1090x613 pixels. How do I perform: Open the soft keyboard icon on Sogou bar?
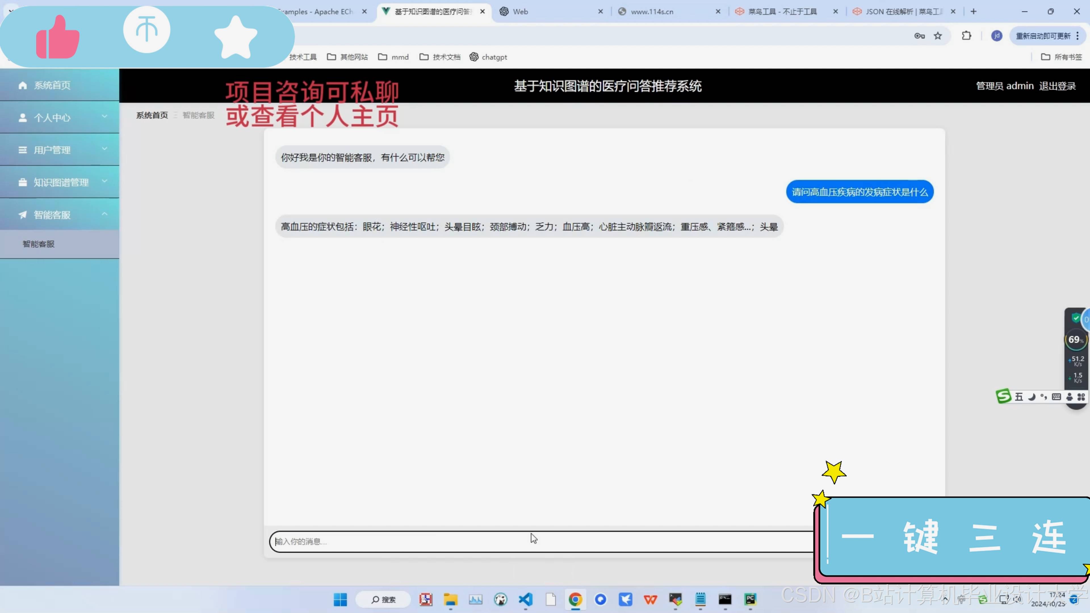pyautogui.click(x=1056, y=397)
